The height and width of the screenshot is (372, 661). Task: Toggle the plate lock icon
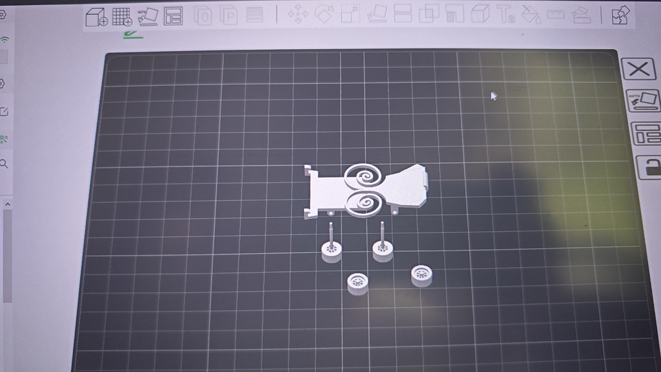pyautogui.click(x=650, y=167)
